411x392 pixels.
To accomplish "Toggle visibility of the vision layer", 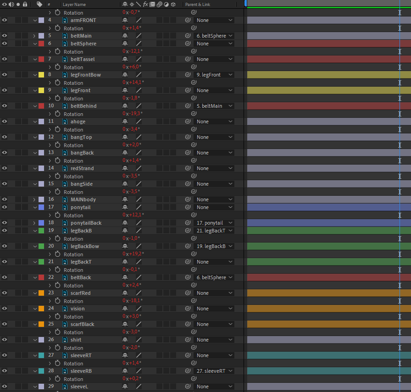I will [x=5, y=309].
